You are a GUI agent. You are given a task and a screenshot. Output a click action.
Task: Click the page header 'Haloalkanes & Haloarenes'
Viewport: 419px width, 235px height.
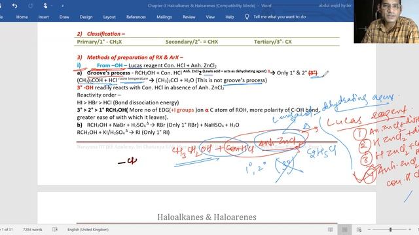[207, 217]
